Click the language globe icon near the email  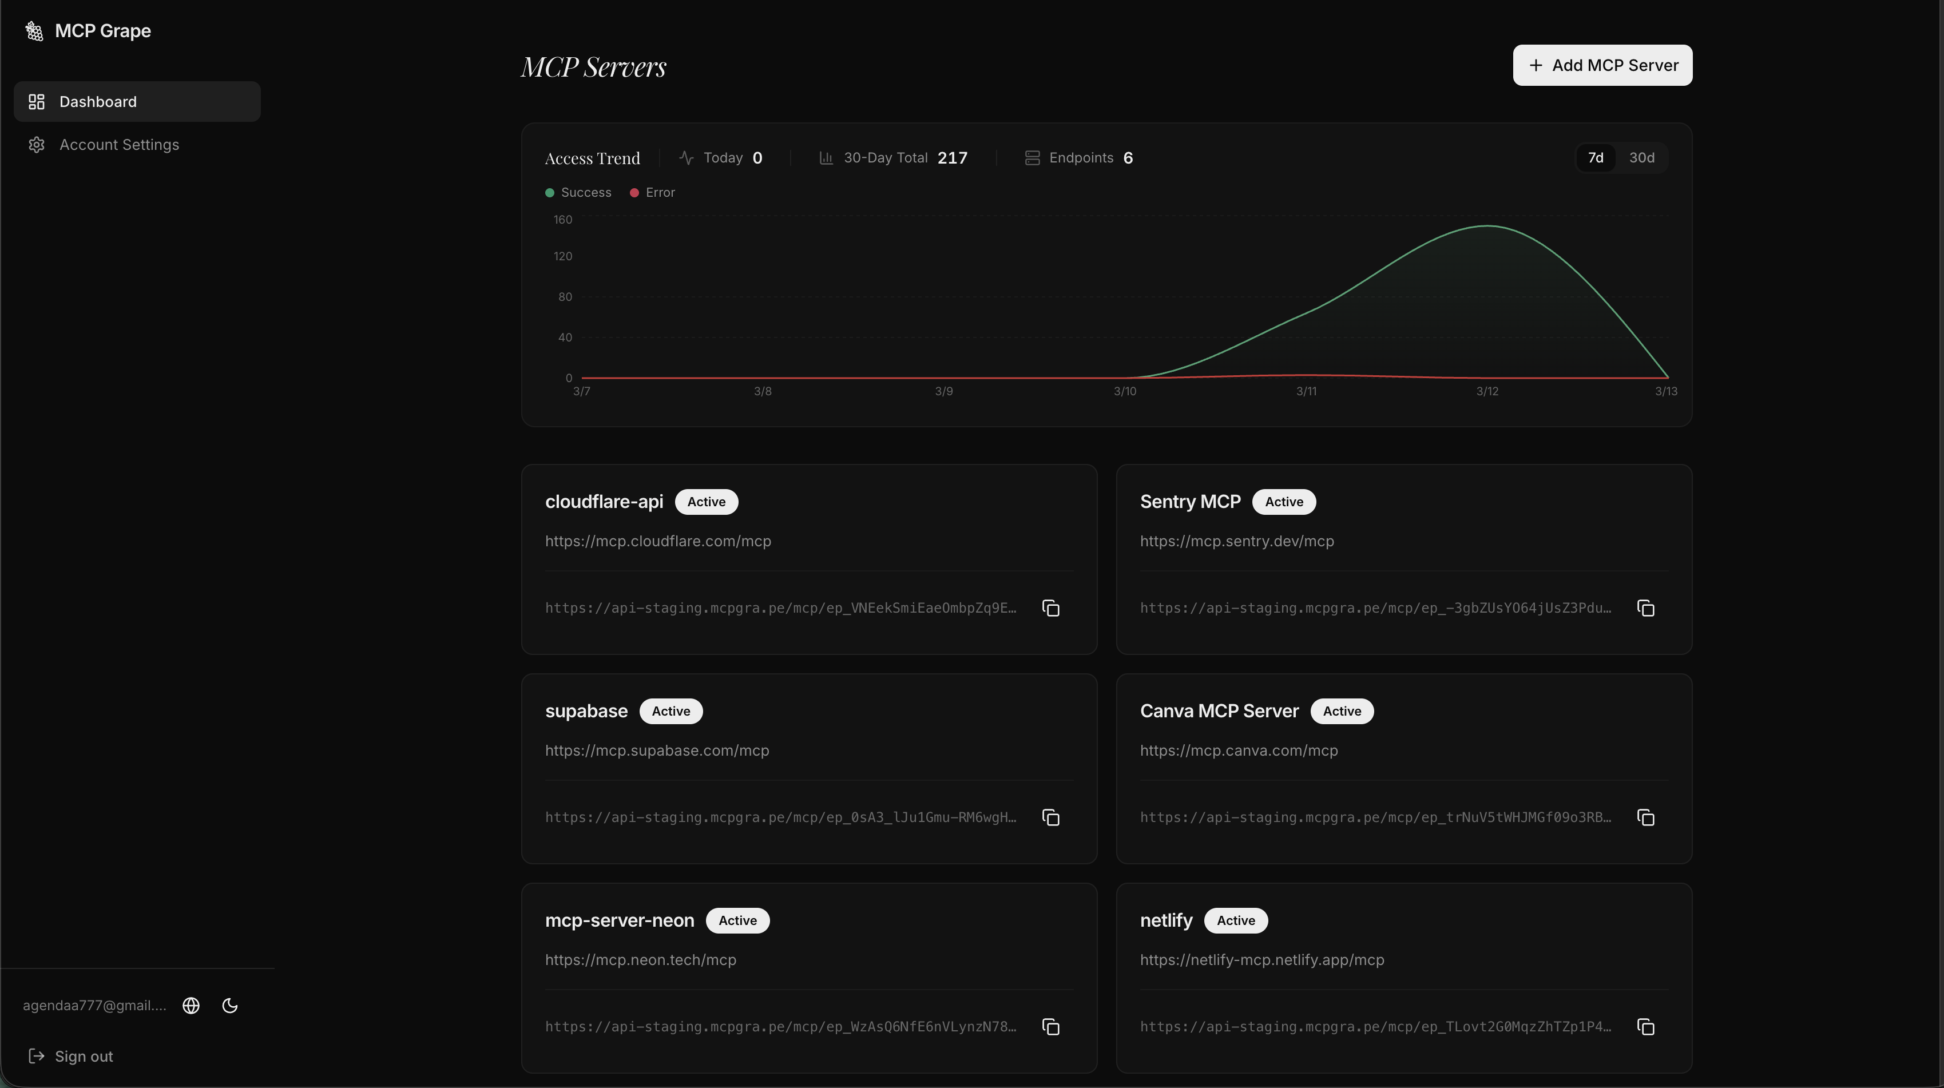[191, 1006]
